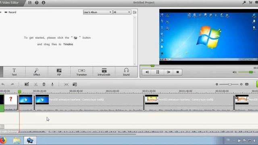Click the 00:01:00:00 mark on the ruler
The width and height of the screenshot is (258, 145).
coord(112,91)
